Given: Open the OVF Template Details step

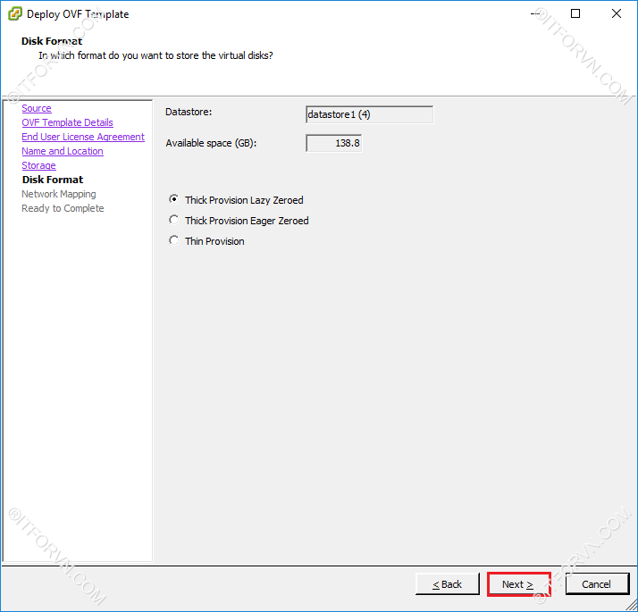Looking at the screenshot, I should [67, 122].
